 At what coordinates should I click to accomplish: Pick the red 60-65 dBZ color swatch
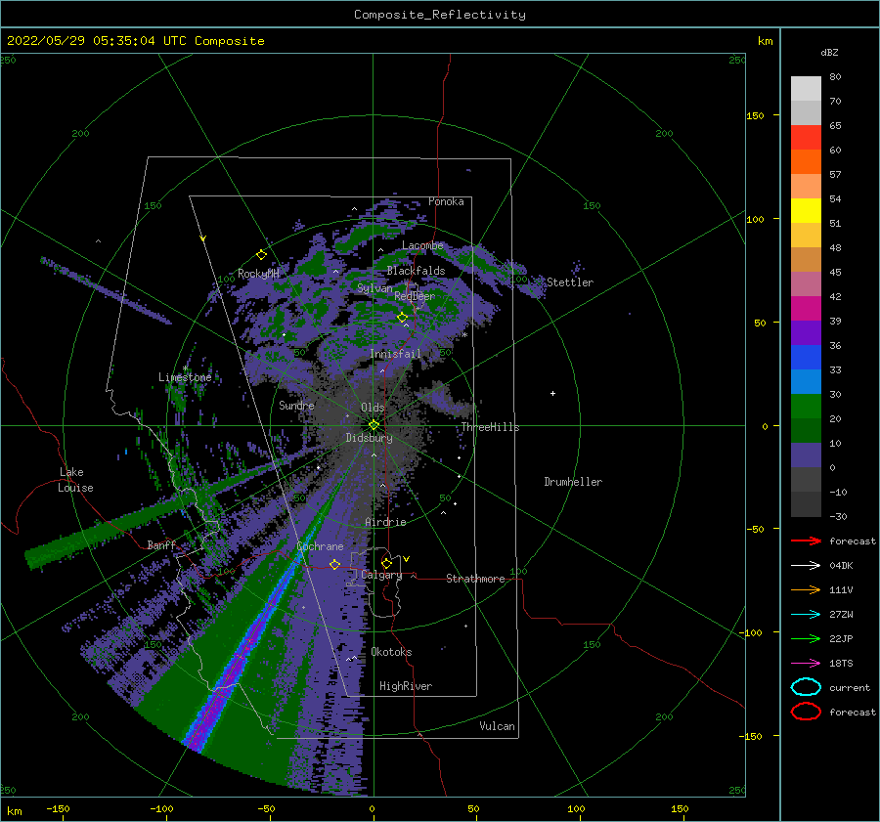[806, 138]
